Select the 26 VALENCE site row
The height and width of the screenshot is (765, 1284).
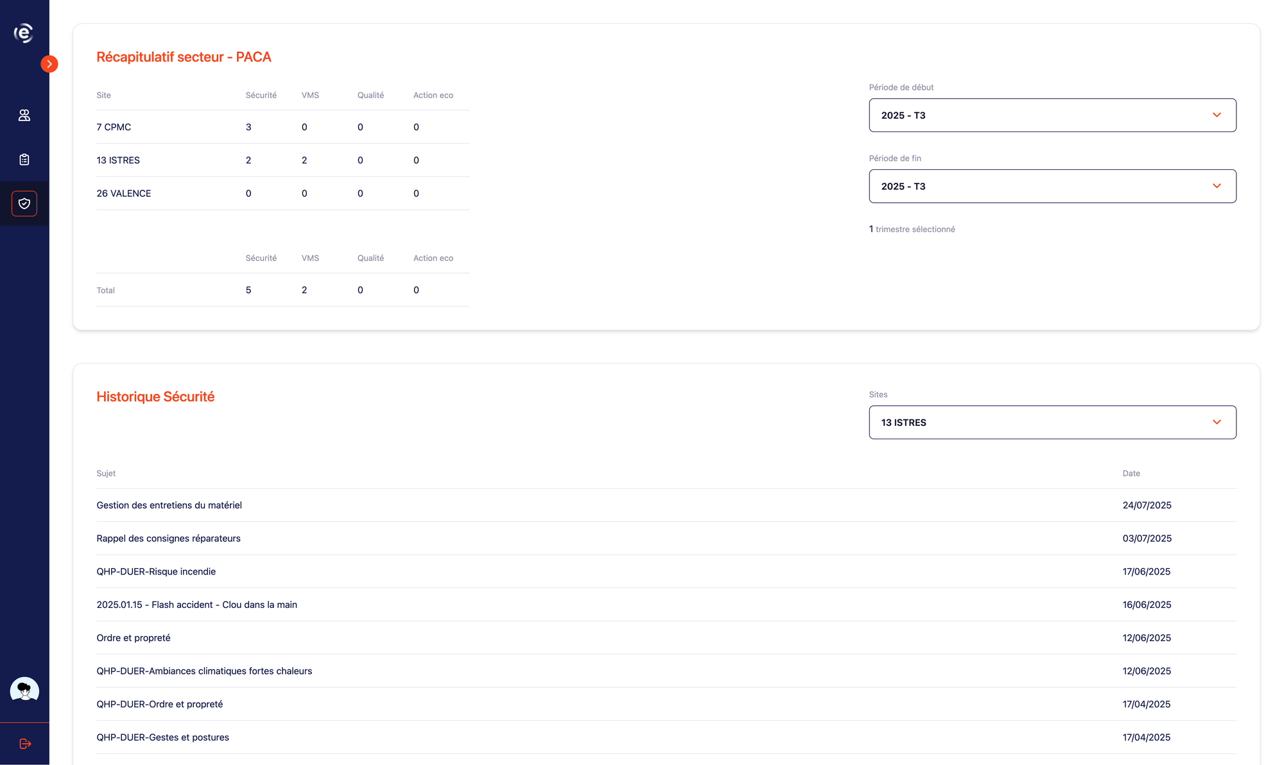(124, 194)
